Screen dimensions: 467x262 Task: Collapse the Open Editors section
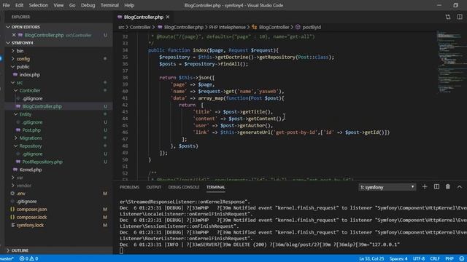(26, 27)
